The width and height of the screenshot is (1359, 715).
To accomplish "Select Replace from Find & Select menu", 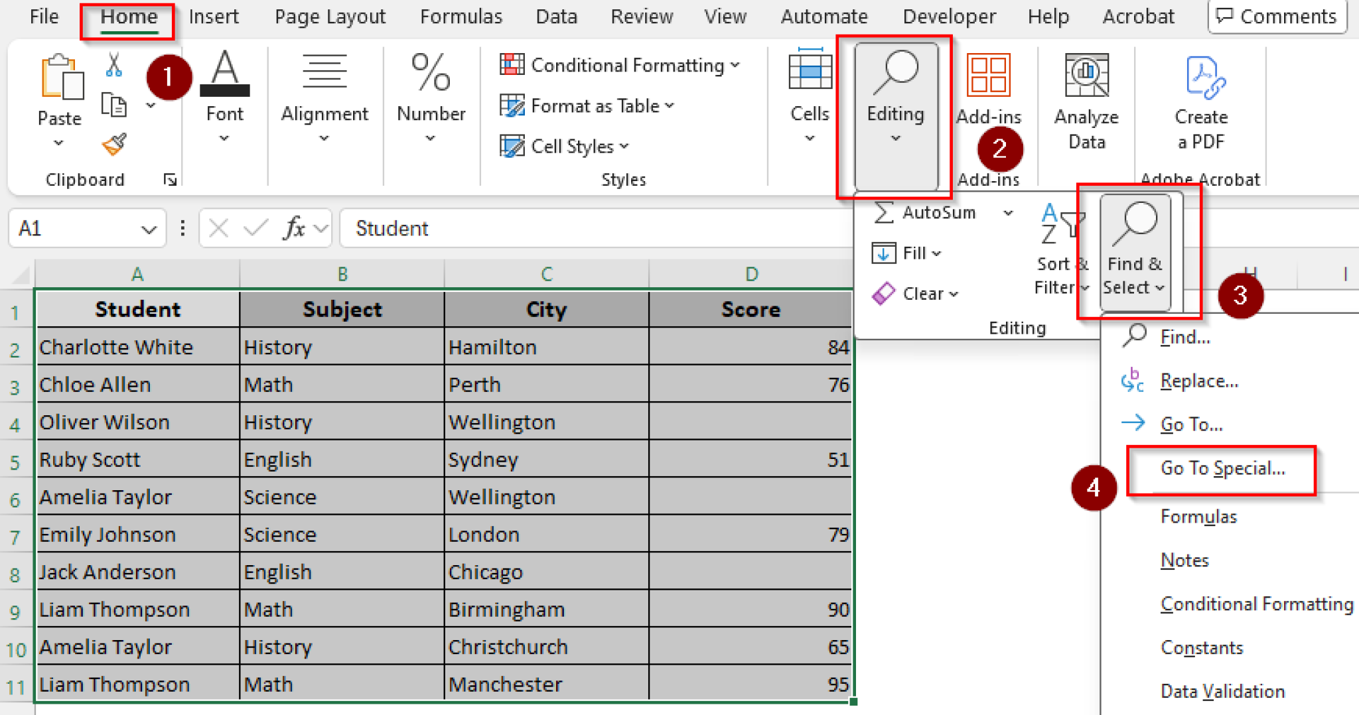I will [1198, 381].
